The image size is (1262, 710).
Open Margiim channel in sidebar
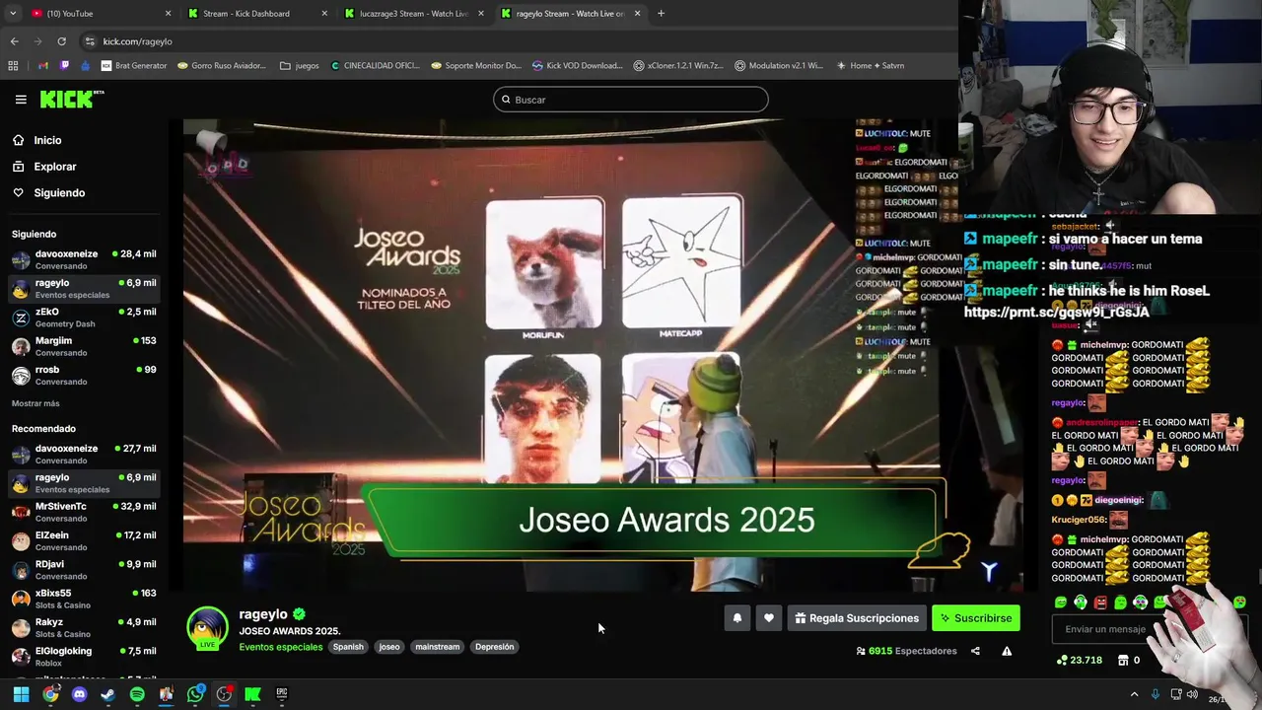(x=84, y=346)
